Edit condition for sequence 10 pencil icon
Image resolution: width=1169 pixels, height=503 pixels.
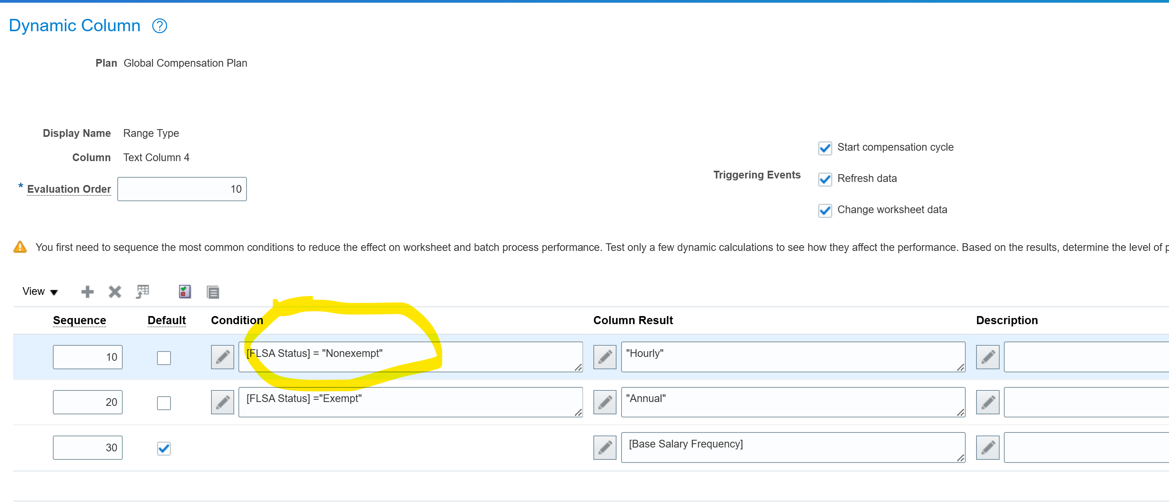[x=222, y=357]
